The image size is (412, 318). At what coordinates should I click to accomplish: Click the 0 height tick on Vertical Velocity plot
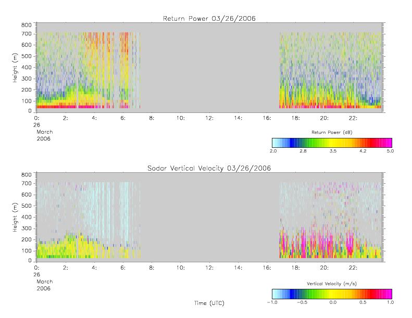point(30,261)
